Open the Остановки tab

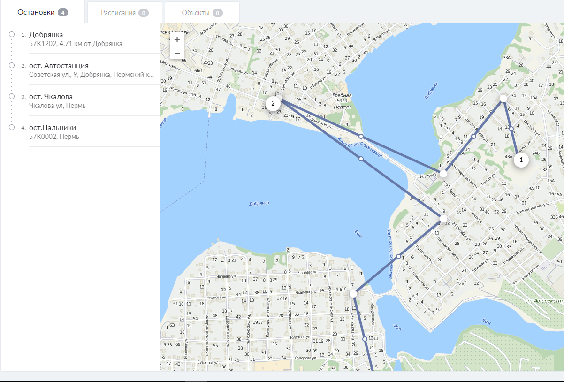(x=36, y=12)
